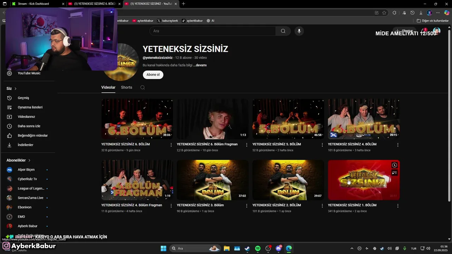Open options menu for 3. Bölüm video
The height and width of the screenshot is (254, 452).
[x=247, y=206]
